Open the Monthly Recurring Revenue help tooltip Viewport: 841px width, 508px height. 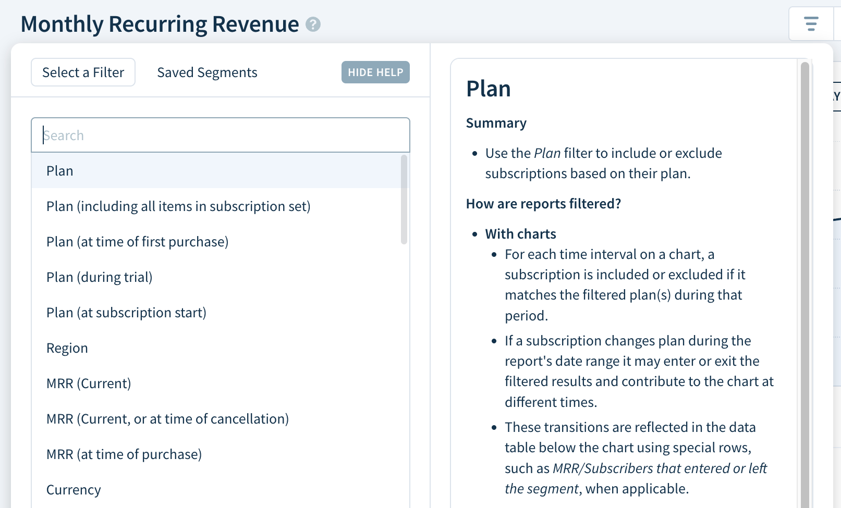pyautogui.click(x=312, y=24)
